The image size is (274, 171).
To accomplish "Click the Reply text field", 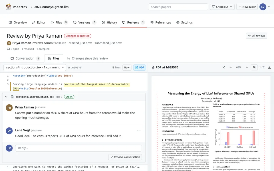I will [78, 148].
